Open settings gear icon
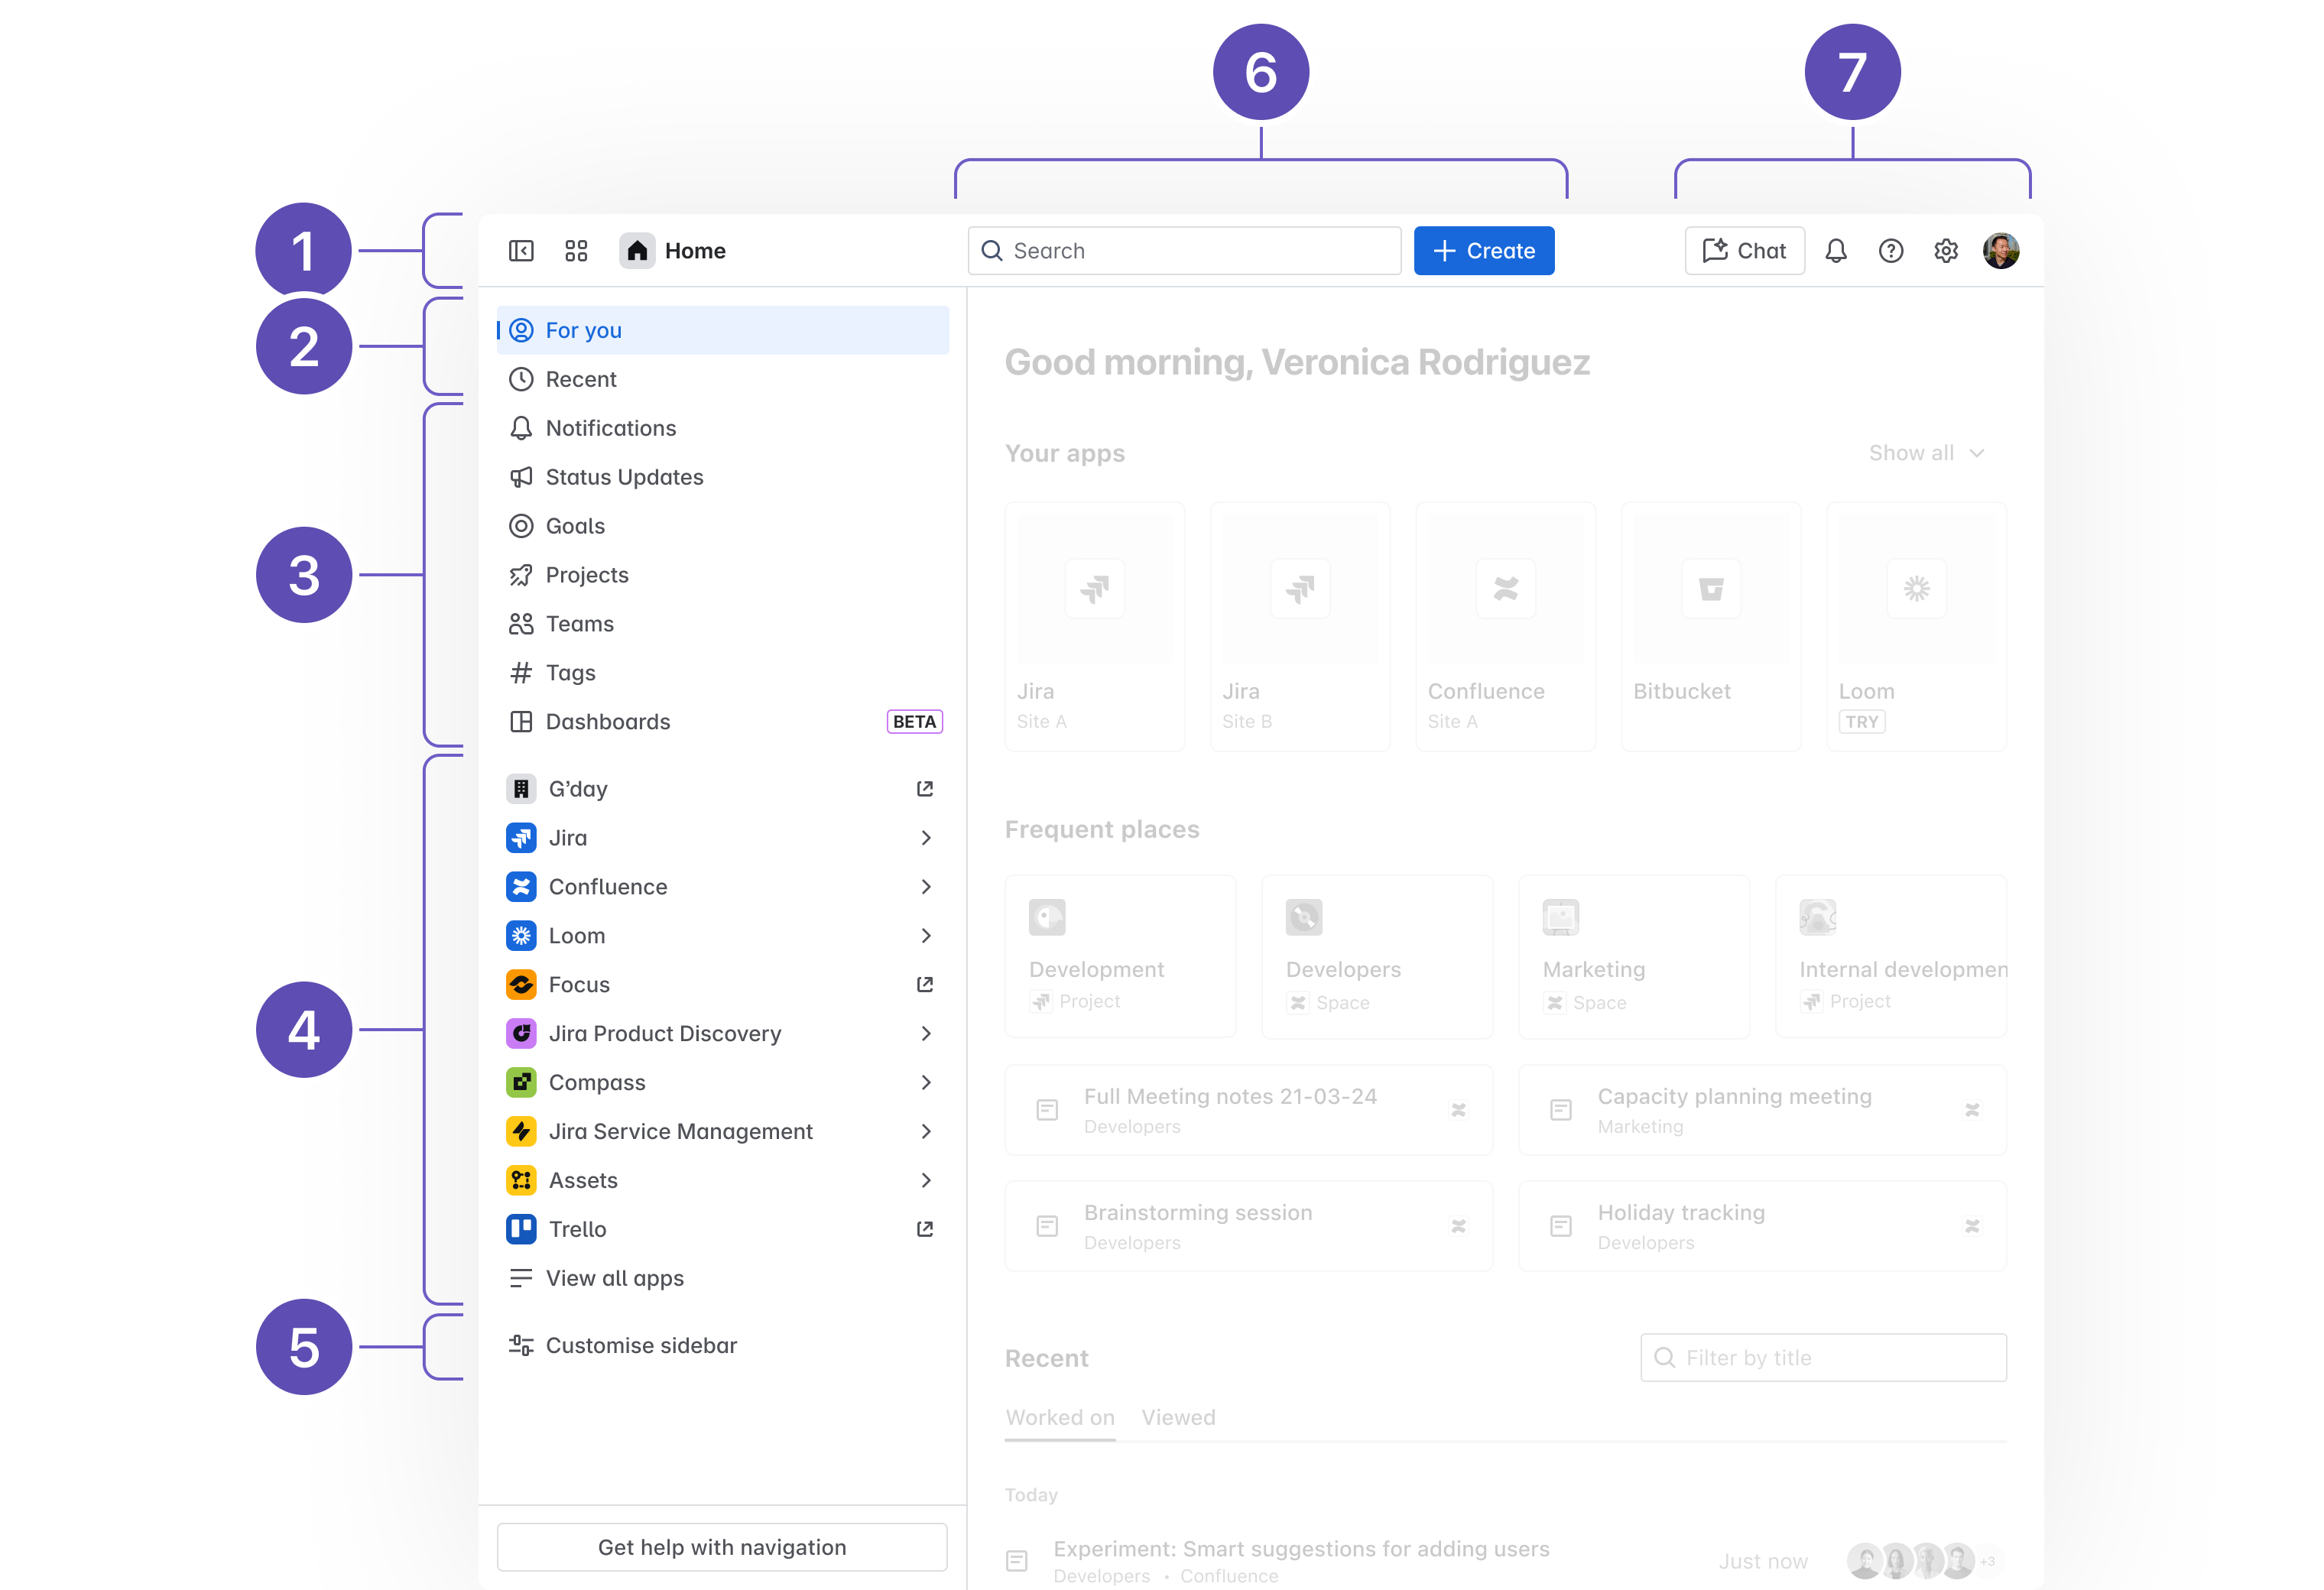Image resolution: width=2324 pixels, height=1590 pixels. coord(1946,251)
